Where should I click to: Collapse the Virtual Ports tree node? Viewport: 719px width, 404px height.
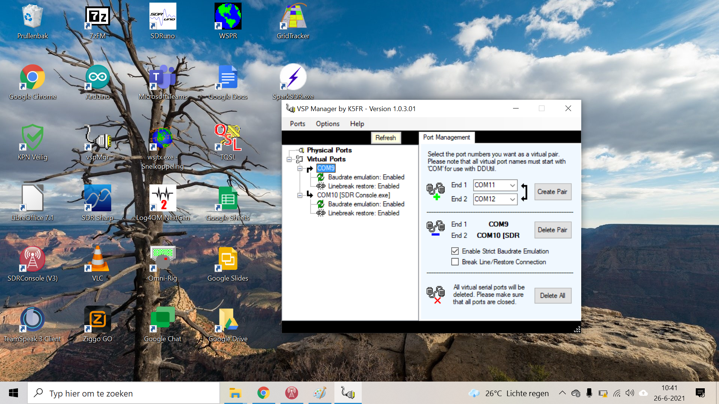[289, 159]
